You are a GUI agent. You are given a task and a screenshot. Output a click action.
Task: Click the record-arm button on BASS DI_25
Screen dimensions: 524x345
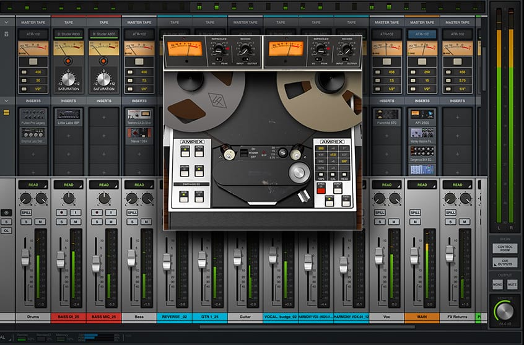63,212
